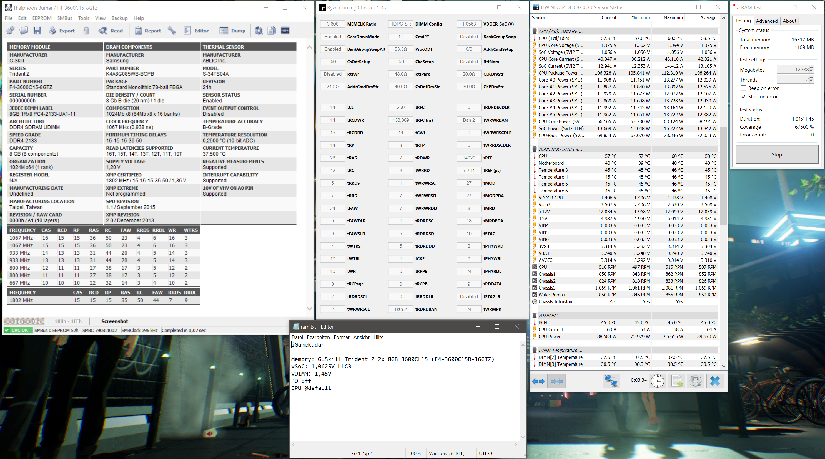The image size is (825, 459).
Task: Select the 100h - 1FFh SPD page toggle
Action: 68,321
